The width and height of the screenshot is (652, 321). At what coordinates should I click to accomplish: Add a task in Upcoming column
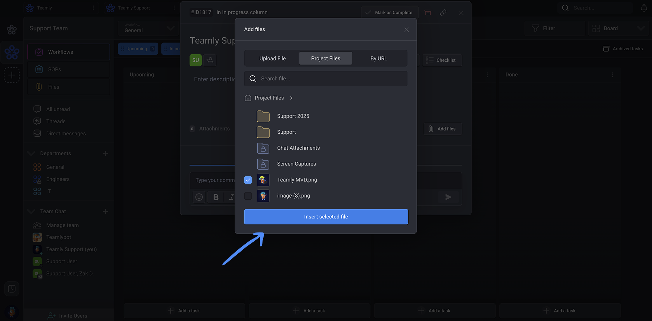pos(184,311)
